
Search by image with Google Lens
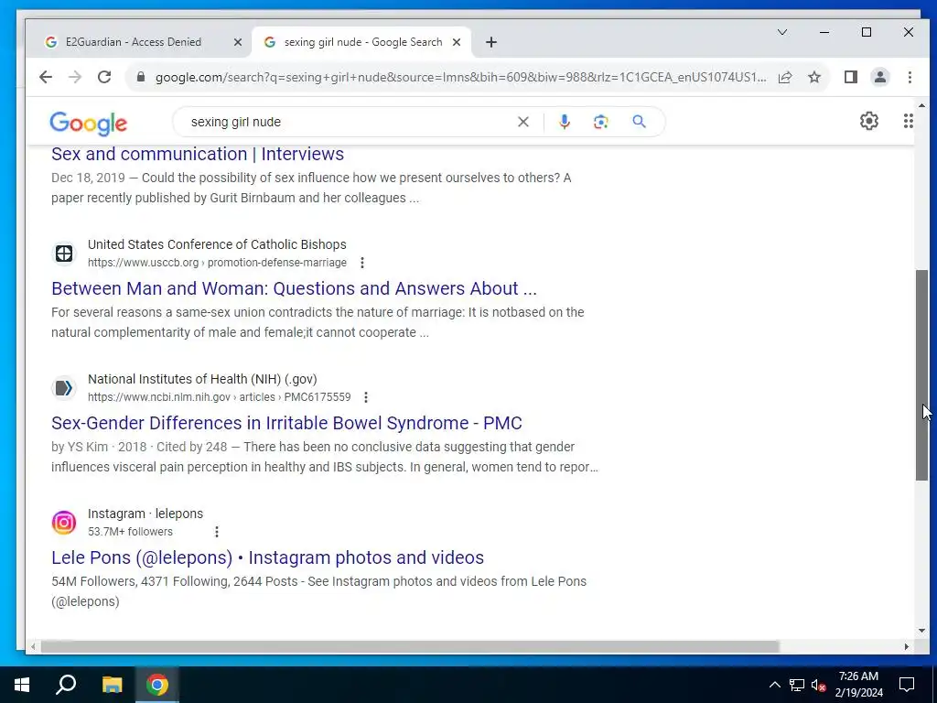click(x=600, y=122)
